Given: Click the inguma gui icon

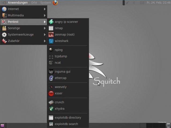Looking at the screenshot, I should pyautogui.click(x=51, y=72).
